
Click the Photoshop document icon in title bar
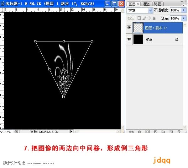pyautogui.click(x=3, y=4)
